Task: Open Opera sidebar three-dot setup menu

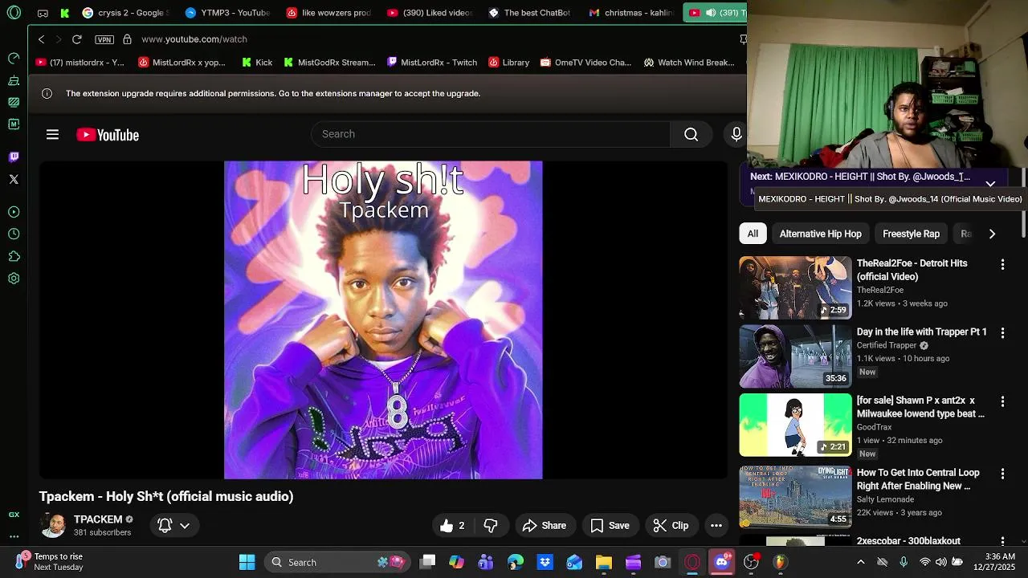Action: point(14,536)
